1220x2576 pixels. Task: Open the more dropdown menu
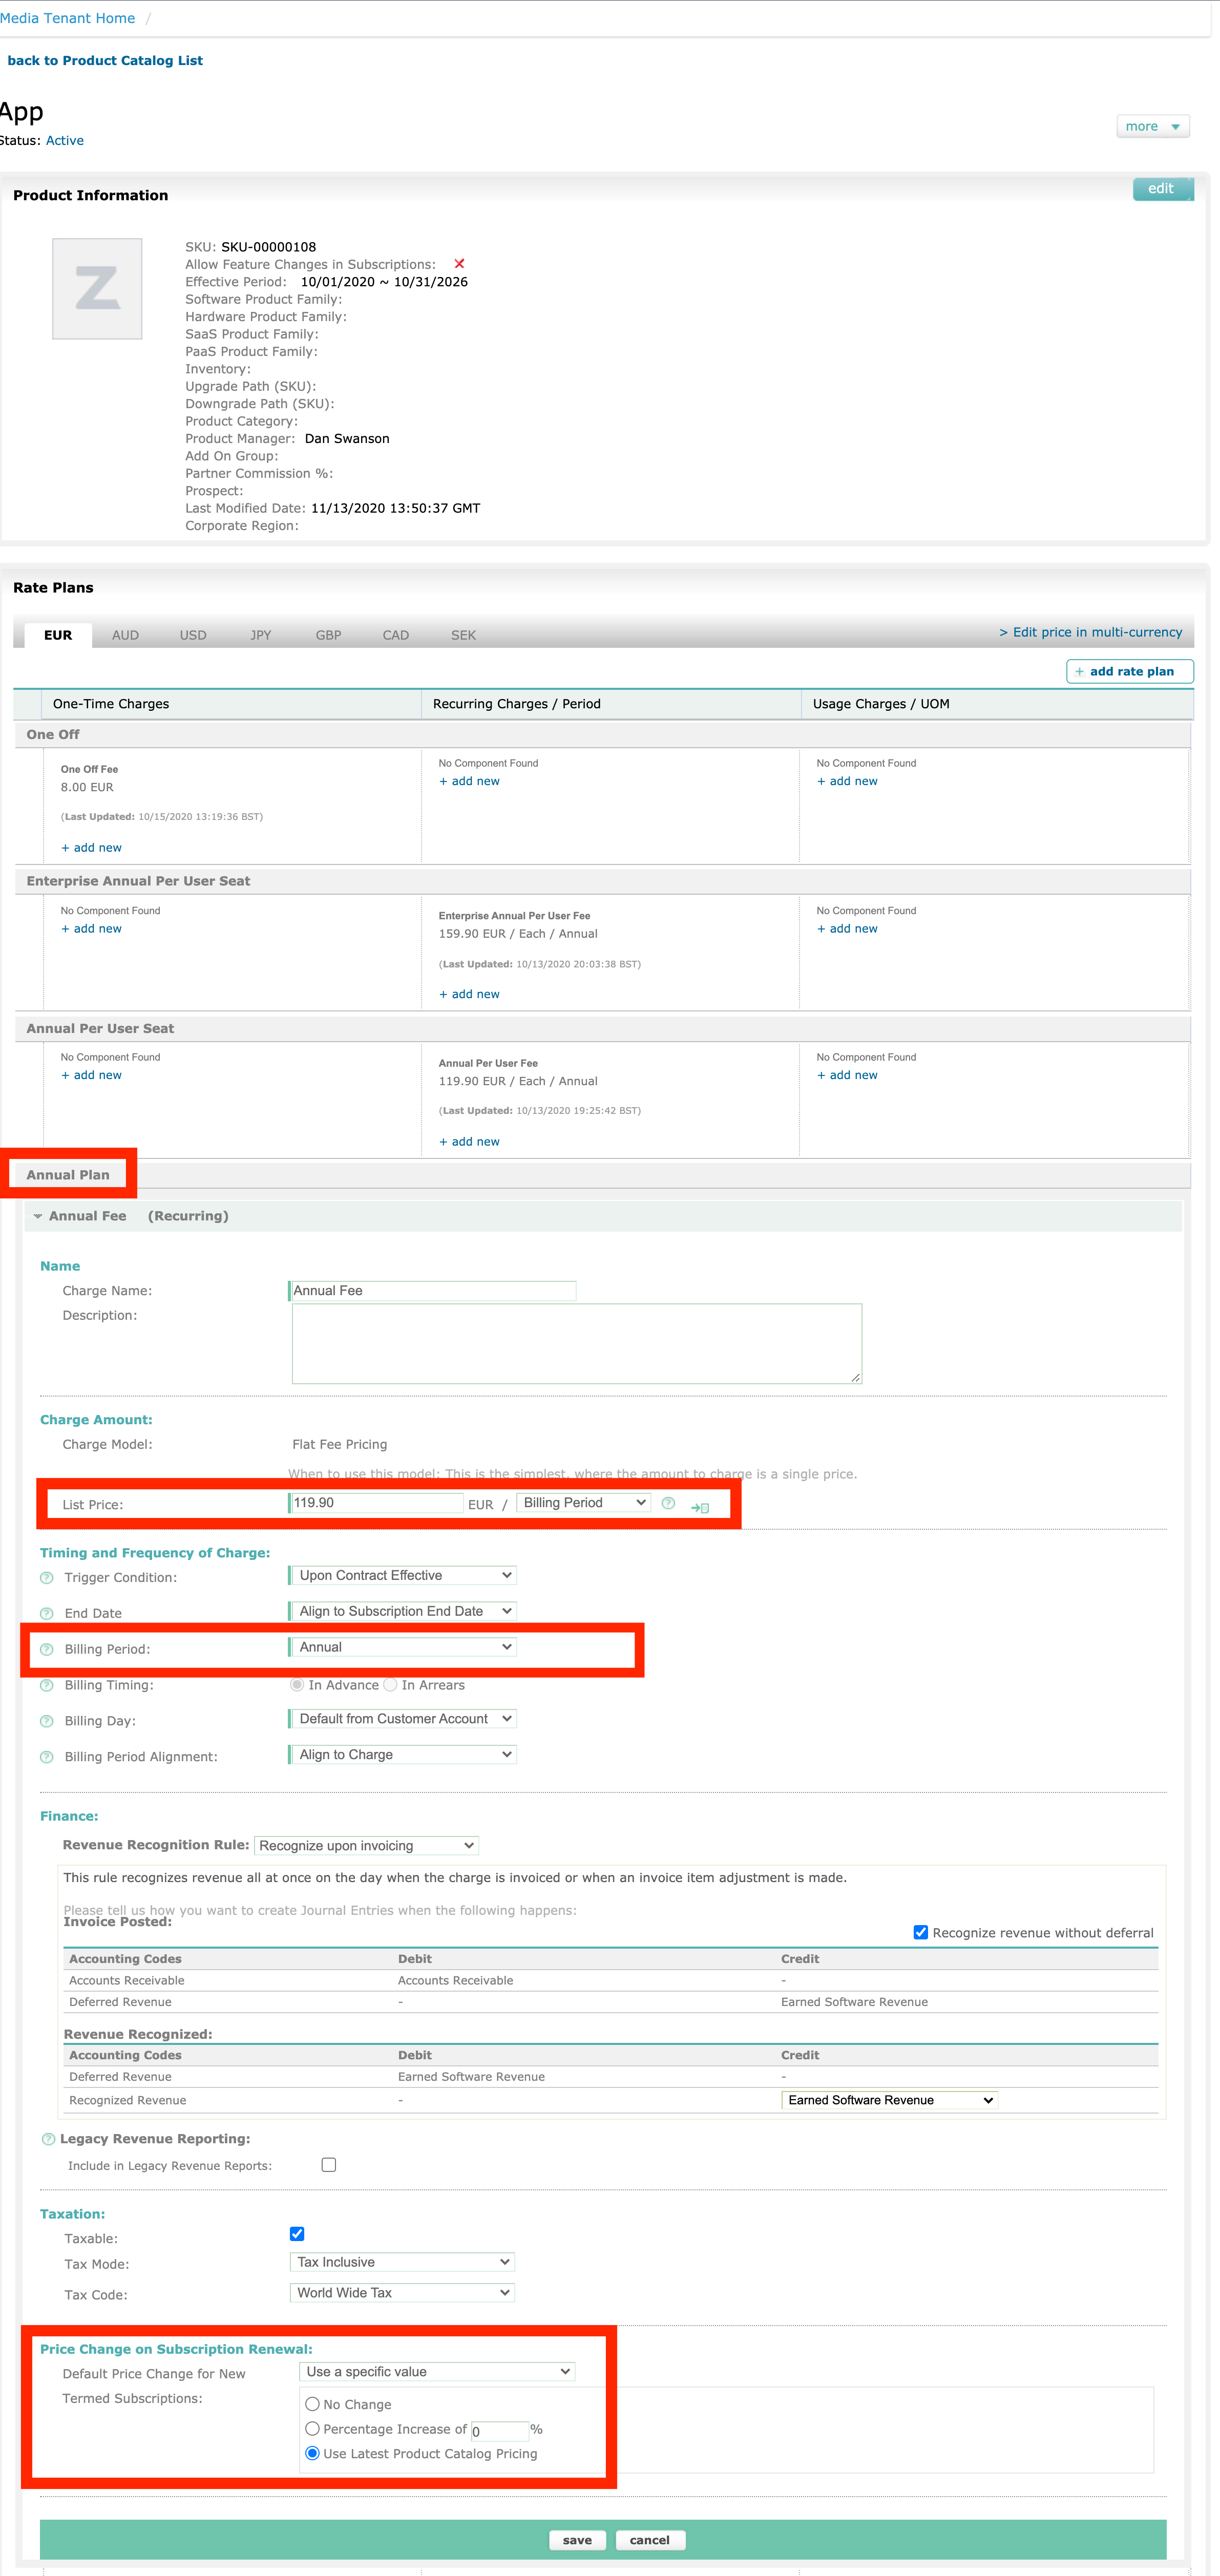coord(1152,126)
